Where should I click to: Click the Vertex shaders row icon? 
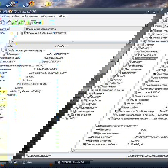125,103
